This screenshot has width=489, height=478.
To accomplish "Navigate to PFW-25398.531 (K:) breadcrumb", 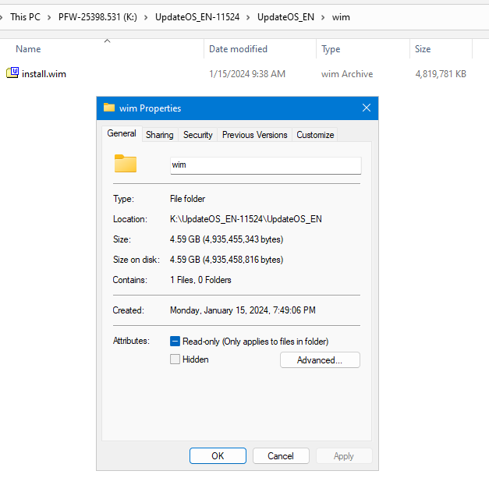I will tap(97, 17).
